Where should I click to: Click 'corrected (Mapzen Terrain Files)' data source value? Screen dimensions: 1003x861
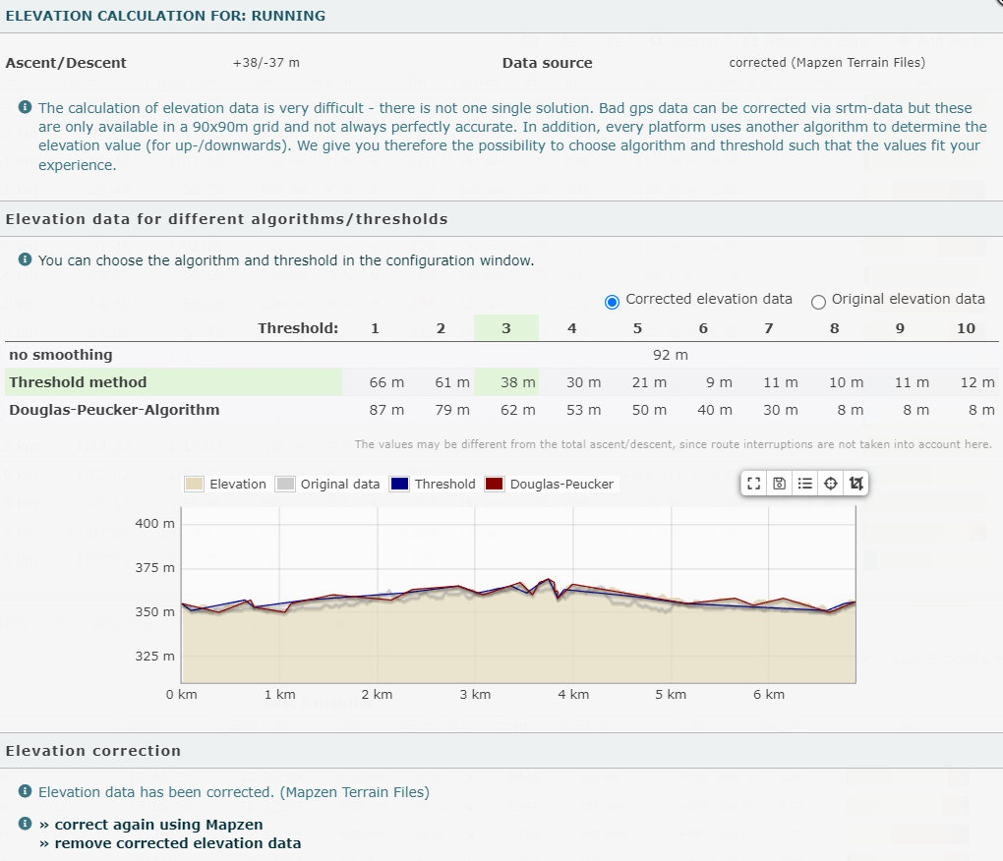(827, 63)
